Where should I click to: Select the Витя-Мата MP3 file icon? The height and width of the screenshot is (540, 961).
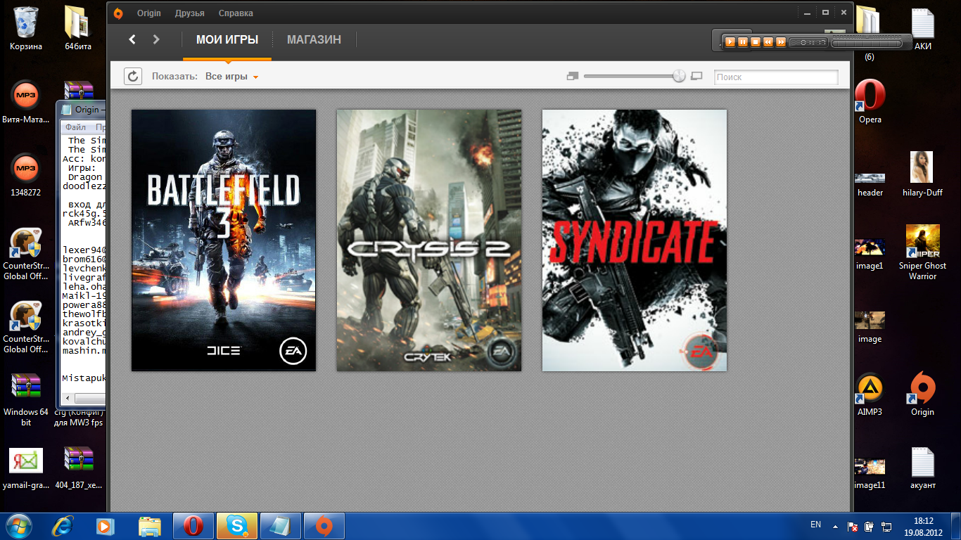(26, 101)
